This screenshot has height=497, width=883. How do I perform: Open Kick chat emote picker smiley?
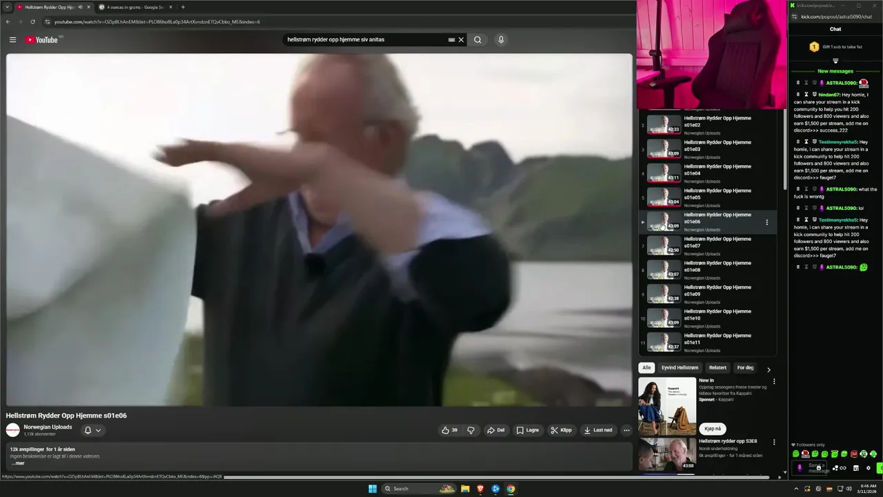818,467
